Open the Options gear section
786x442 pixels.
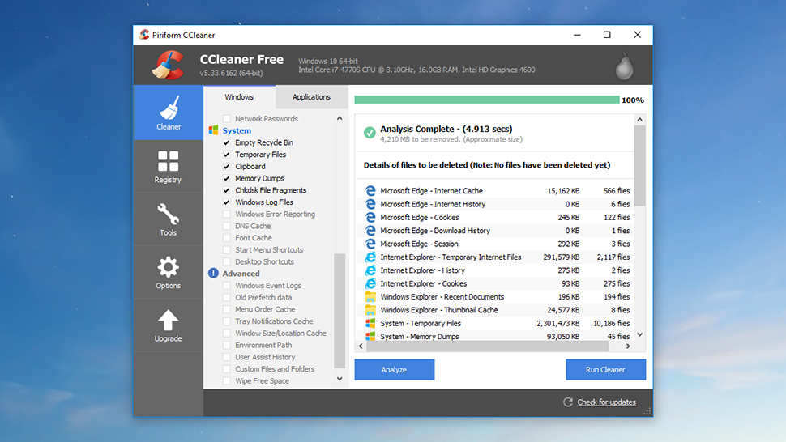[x=168, y=273]
